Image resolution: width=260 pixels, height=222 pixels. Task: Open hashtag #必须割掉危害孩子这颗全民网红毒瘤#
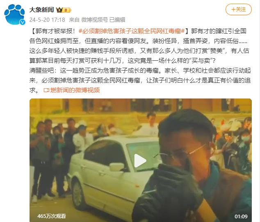coord(132,31)
